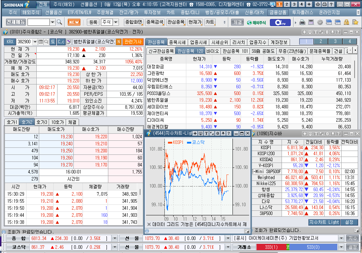The image size is (362, 253).
Task: Open the 종합 index ticker dropdown
Action: (x=114, y=239)
